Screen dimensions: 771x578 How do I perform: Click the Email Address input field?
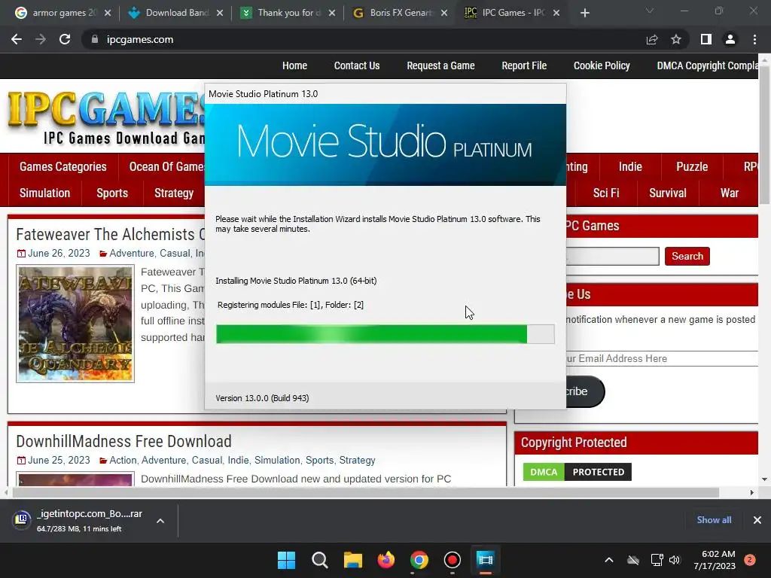pos(662,359)
